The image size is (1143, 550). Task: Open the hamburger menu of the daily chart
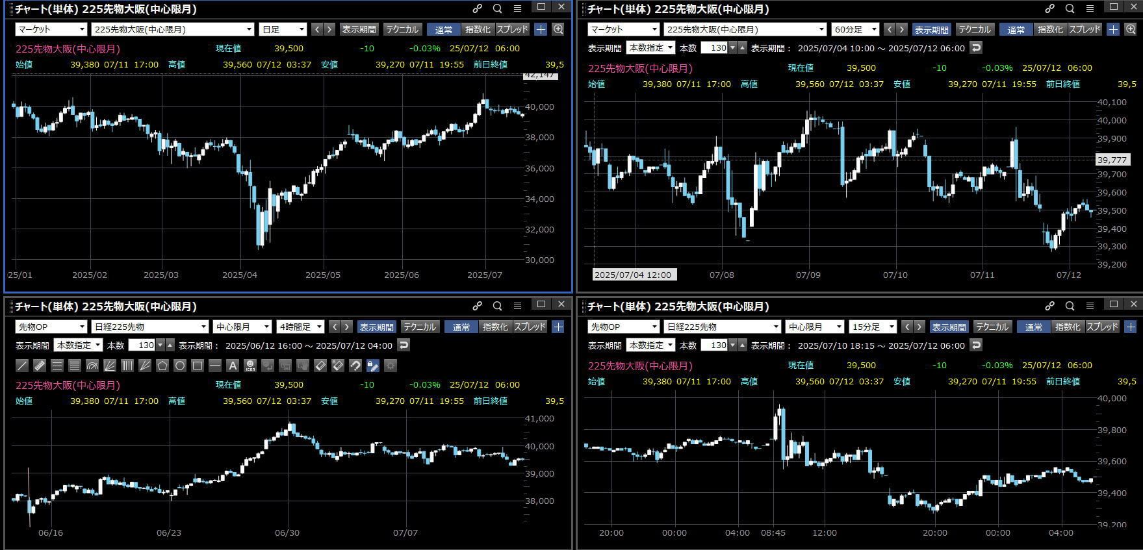(x=517, y=8)
